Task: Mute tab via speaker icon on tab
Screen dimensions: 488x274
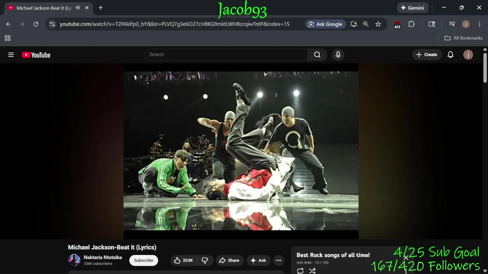Action: pos(78,8)
